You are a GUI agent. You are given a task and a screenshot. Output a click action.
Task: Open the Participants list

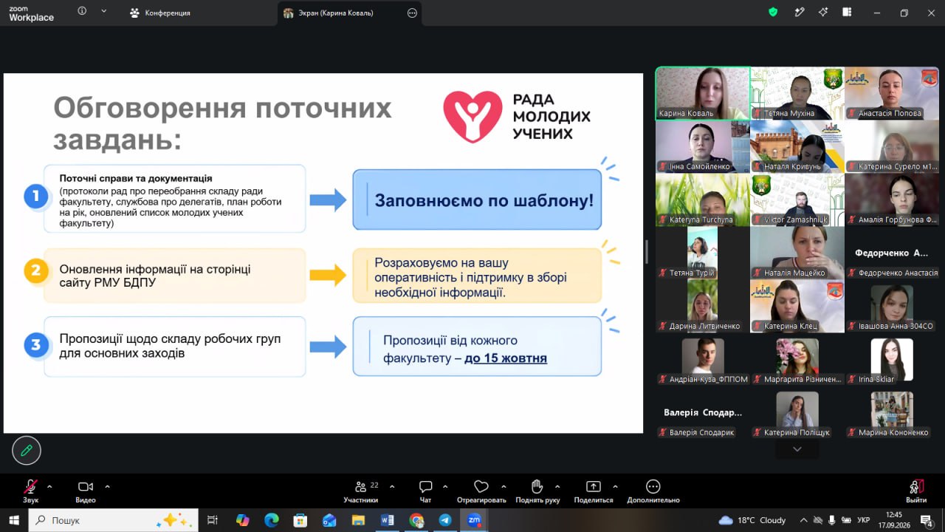(x=361, y=491)
